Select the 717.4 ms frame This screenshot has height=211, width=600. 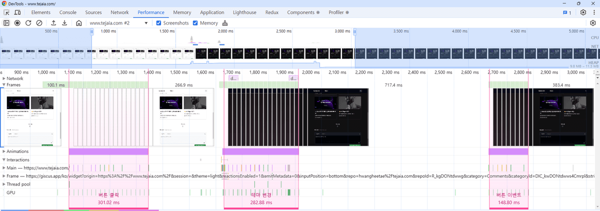pyautogui.click(x=393, y=85)
